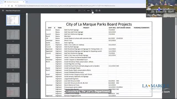
Task: Click the 'Bike Rack' project cell
Action: tap(67, 36)
